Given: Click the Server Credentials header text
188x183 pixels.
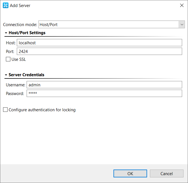Looking at the screenshot, I should point(27,75).
